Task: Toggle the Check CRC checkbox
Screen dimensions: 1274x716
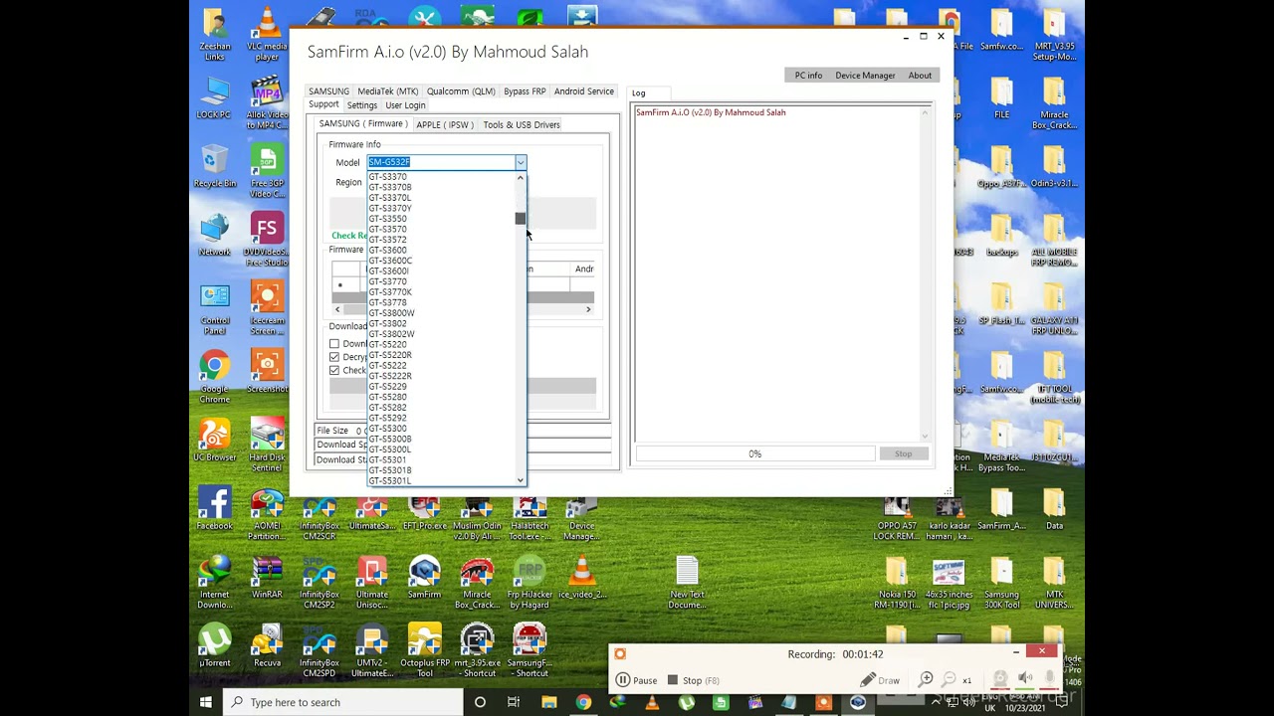Action: point(334,370)
